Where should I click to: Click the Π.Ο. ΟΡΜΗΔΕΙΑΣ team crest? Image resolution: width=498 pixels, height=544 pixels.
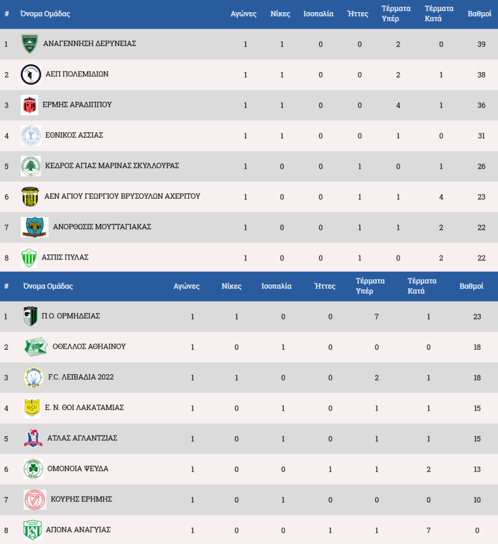click(30, 317)
